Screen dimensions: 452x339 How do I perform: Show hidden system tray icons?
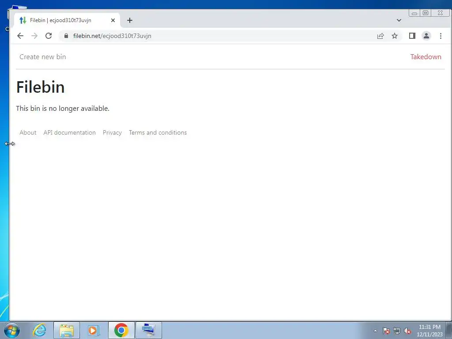pyautogui.click(x=375, y=331)
